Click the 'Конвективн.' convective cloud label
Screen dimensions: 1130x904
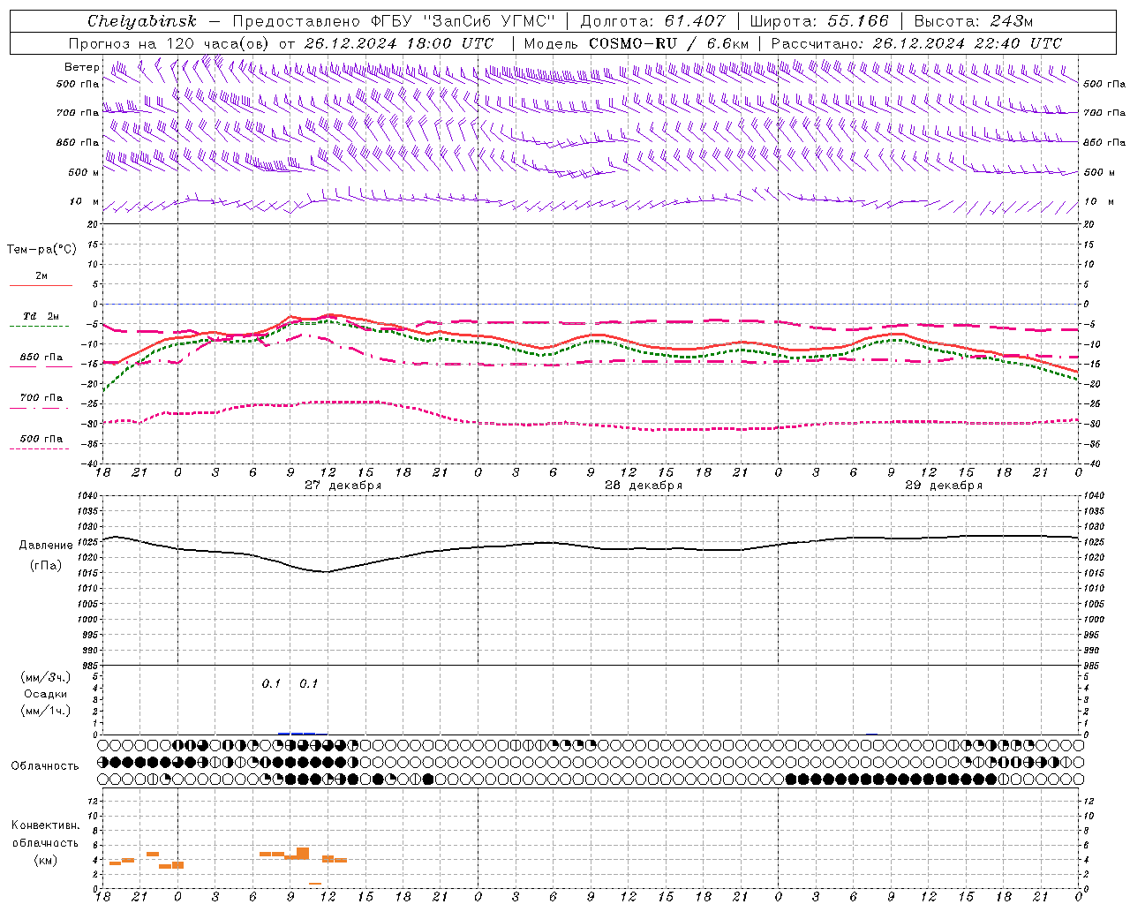45,825
